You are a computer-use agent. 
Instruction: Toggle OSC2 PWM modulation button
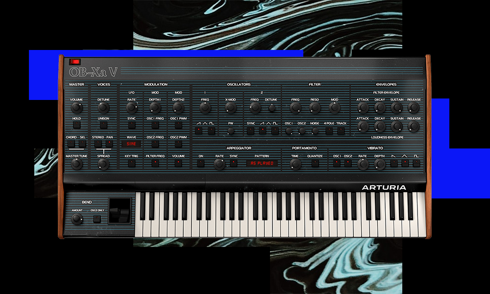click(178, 144)
